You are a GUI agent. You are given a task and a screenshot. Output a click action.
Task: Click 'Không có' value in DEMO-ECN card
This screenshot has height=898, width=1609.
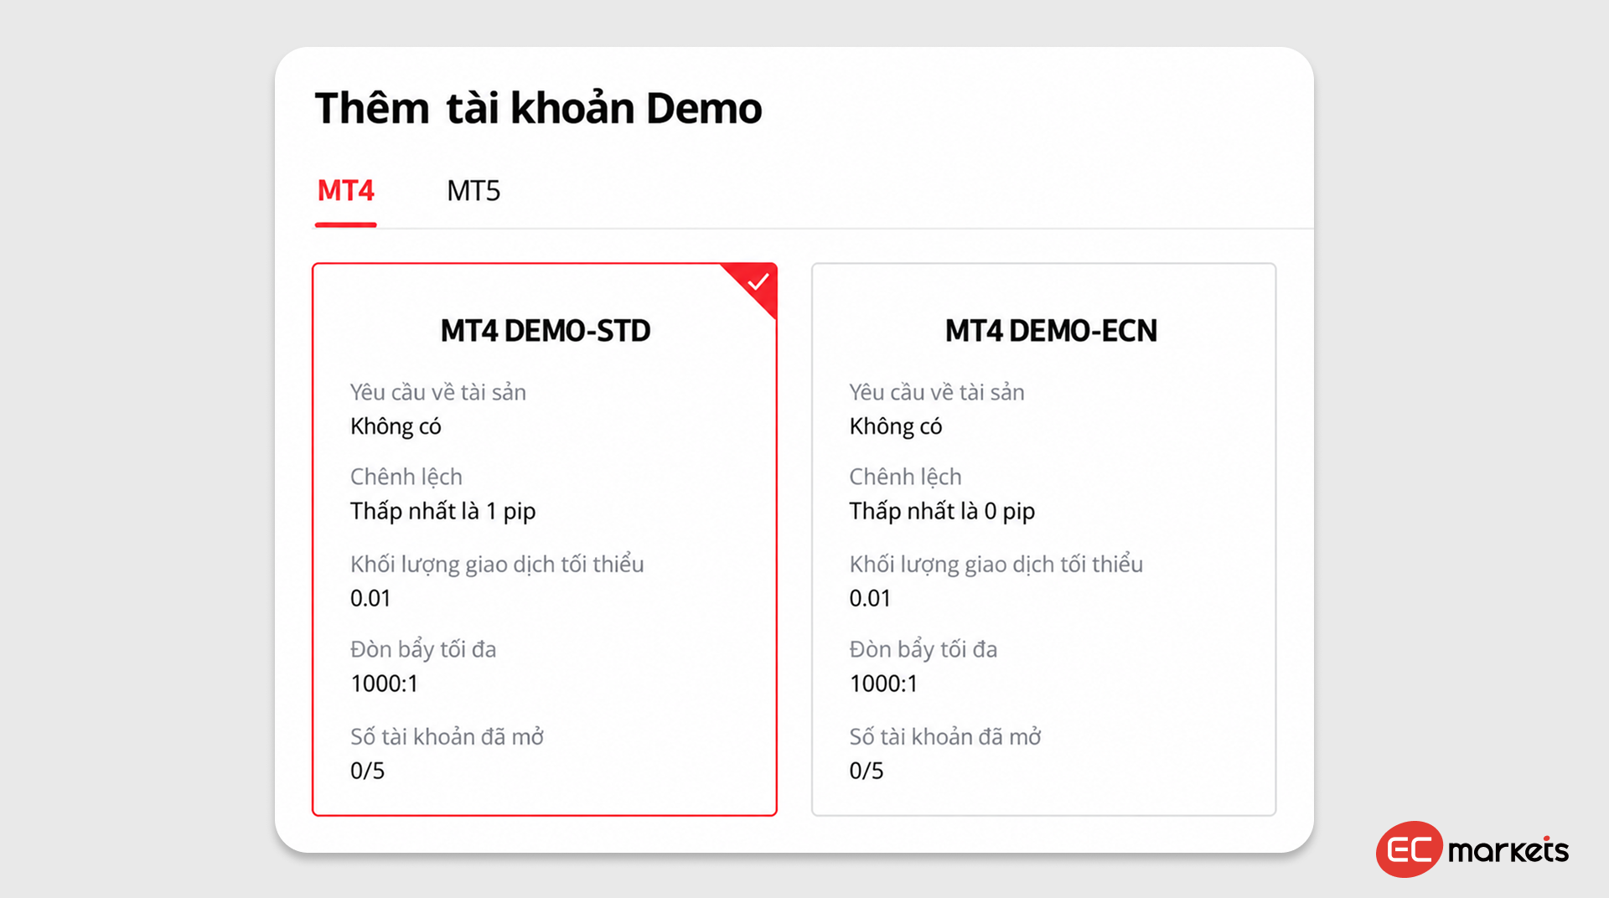coord(895,426)
